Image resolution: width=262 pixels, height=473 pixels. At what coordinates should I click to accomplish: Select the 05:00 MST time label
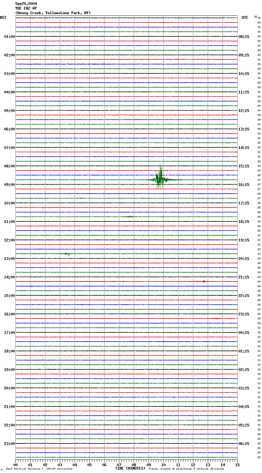tap(10, 111)
